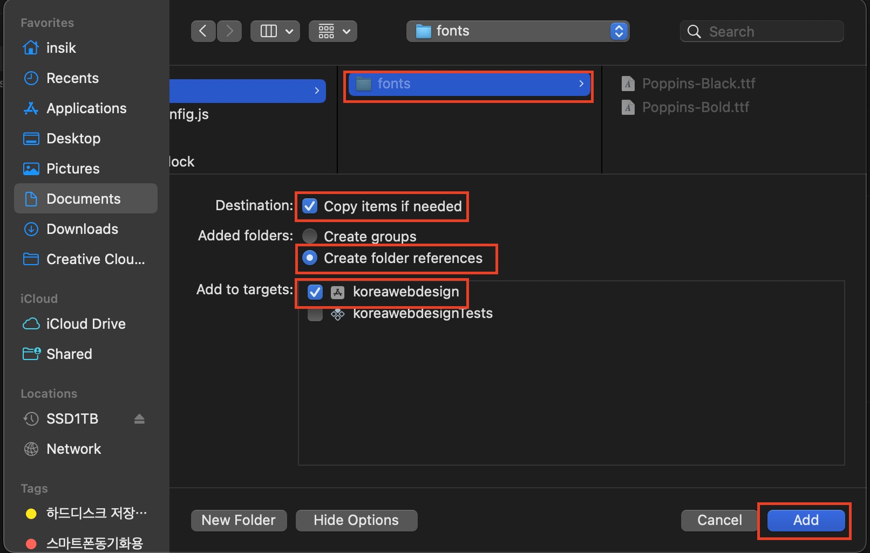Eject the SSD1TB drive
This screenshot has height=553, width=870.
(139, 419)
